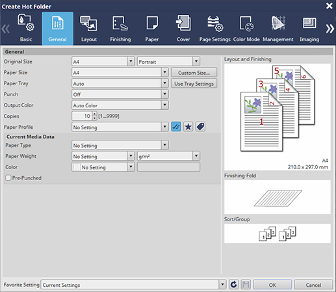The image size is (336, 292).
Task: Open the Output Color dropdown
Action: 165,105
